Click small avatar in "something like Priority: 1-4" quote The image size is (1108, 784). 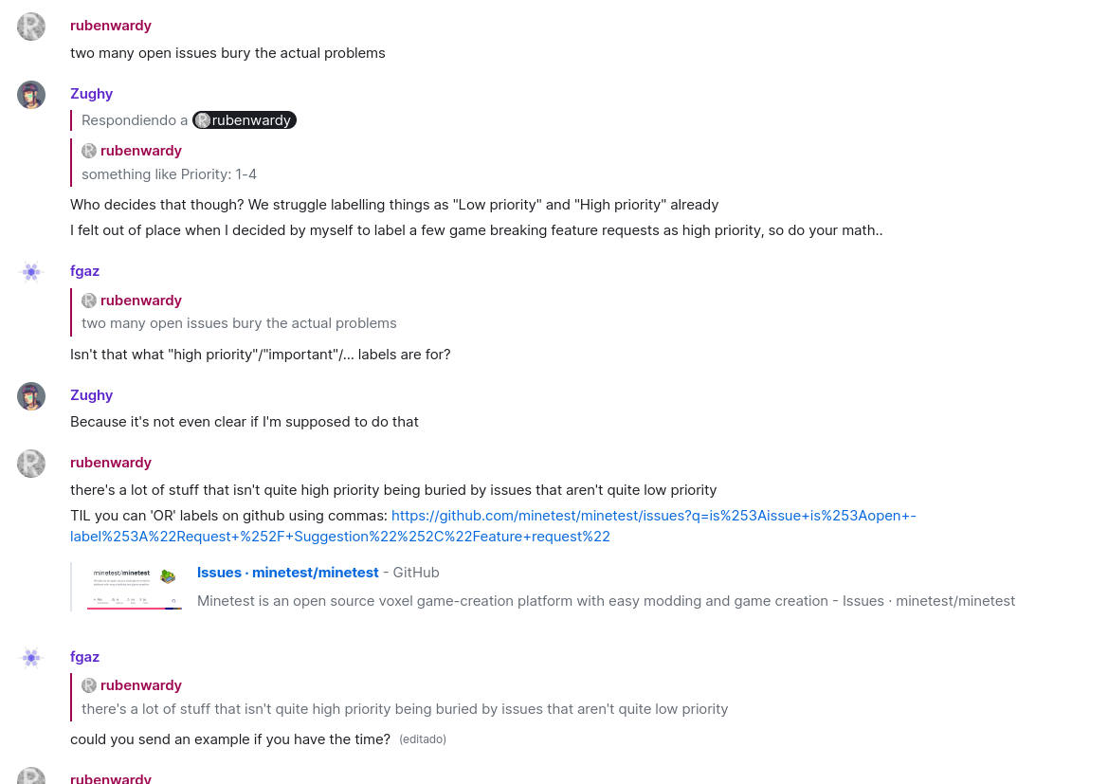[89, 151]
